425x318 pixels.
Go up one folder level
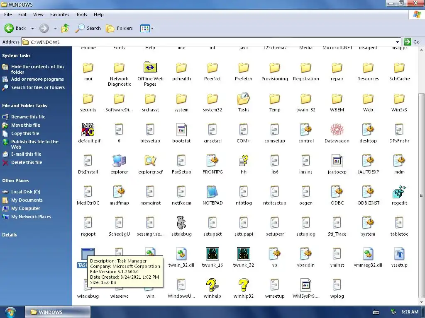click(65, 28)
